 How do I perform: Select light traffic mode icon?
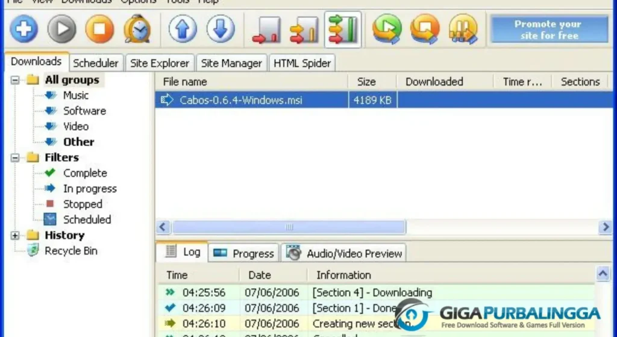[267, 30]
